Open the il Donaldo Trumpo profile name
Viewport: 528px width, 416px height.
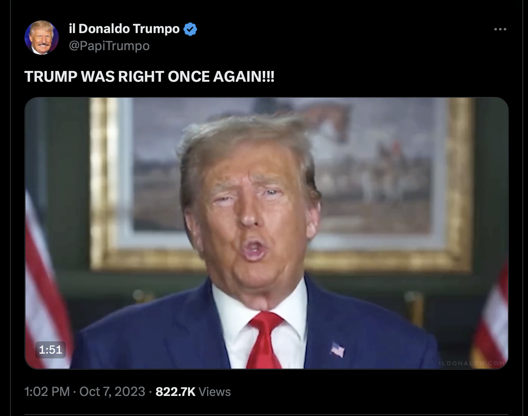click(124, 29)
